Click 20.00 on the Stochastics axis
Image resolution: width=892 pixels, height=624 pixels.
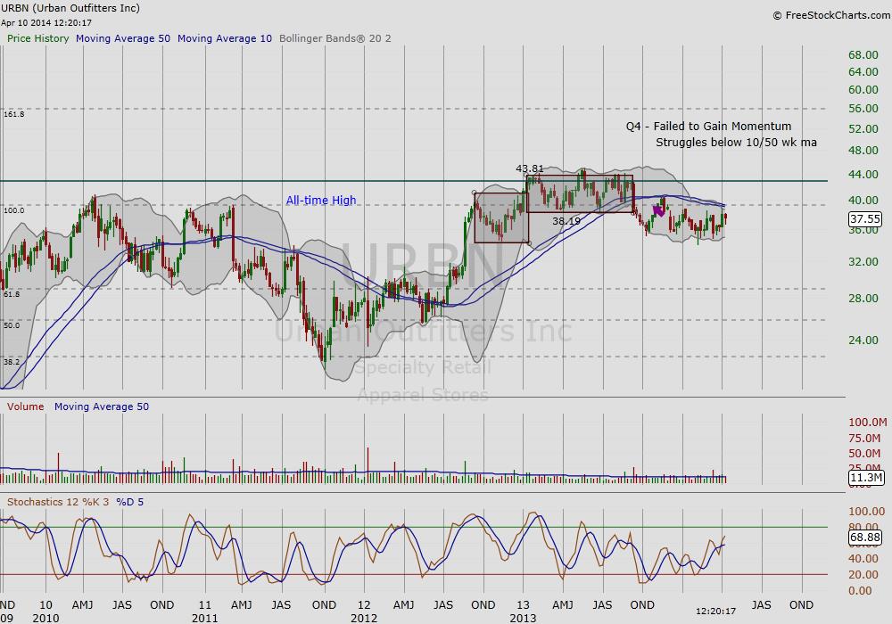coord(863,575)
